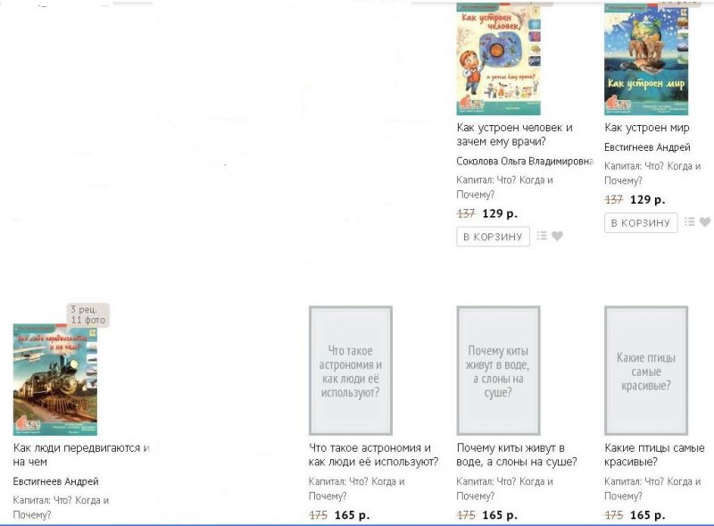The image size is (714, 526).
Task: Click list icon next to 'Как устроен мир' cart button
Action: pos(689,222)
